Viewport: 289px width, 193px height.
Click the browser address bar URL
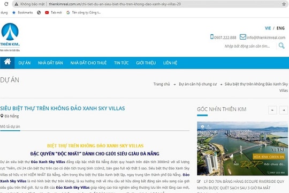click(115, 4)
